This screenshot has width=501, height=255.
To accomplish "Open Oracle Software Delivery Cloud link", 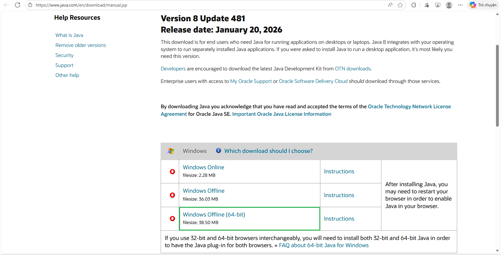I will [x=313, y=81].
